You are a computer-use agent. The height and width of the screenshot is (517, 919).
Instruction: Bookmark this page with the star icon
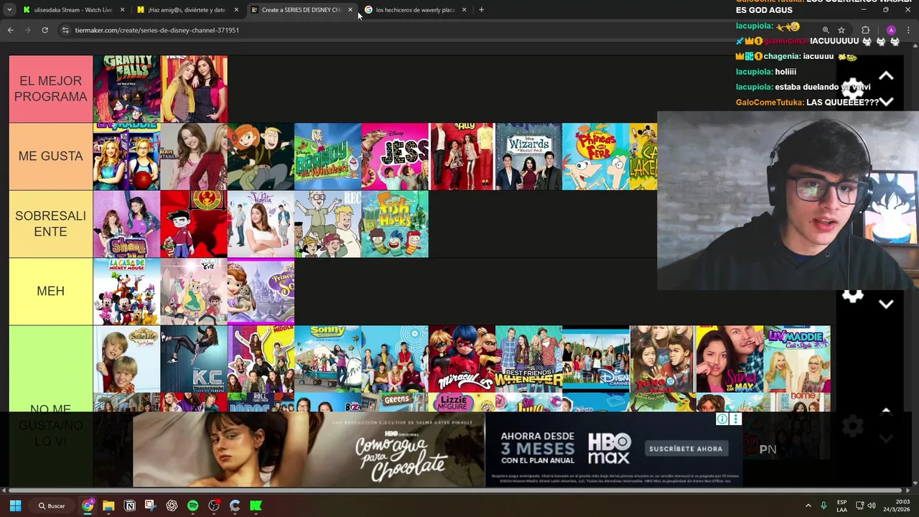pyautogui.click(x=841, y=30)
